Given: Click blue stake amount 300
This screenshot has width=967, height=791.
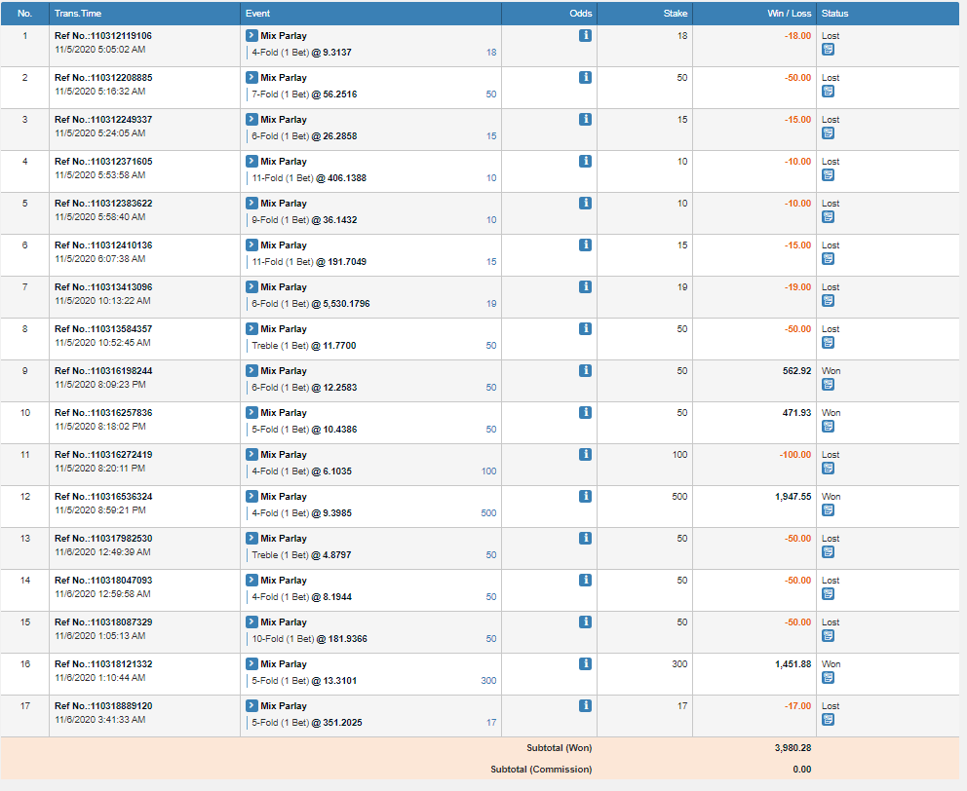Looking at the screenshot, I should [488, 681].
